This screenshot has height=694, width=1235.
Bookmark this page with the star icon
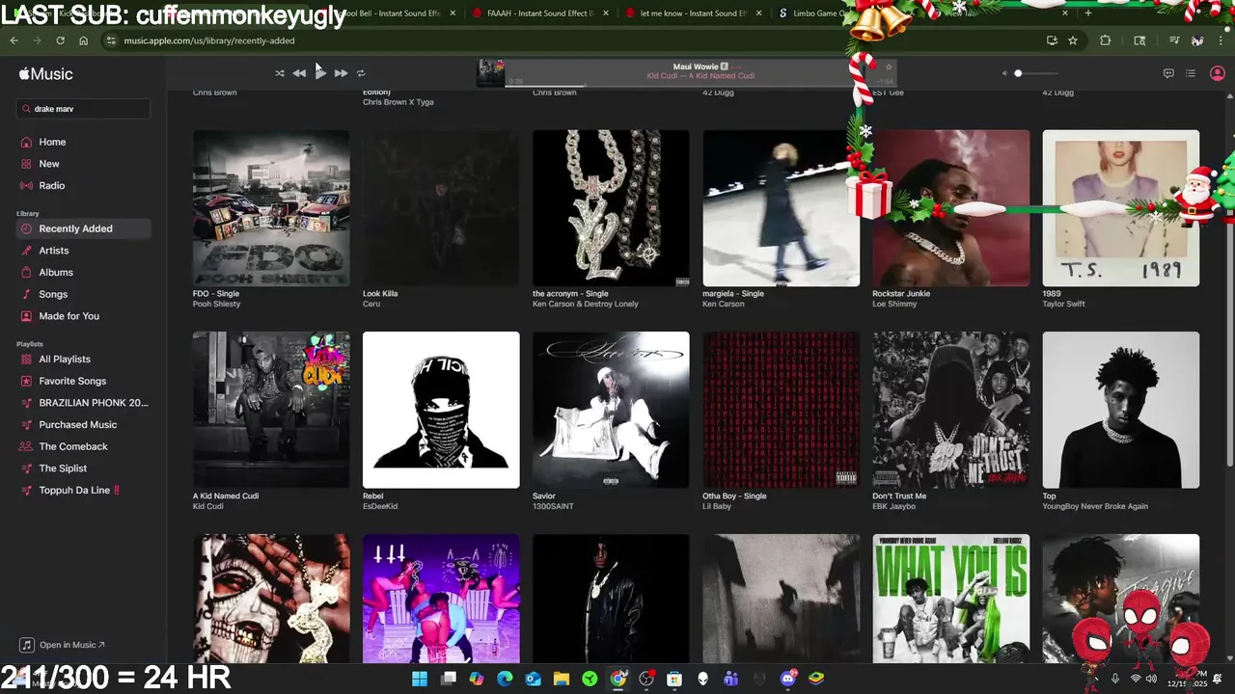[1073, 40]
